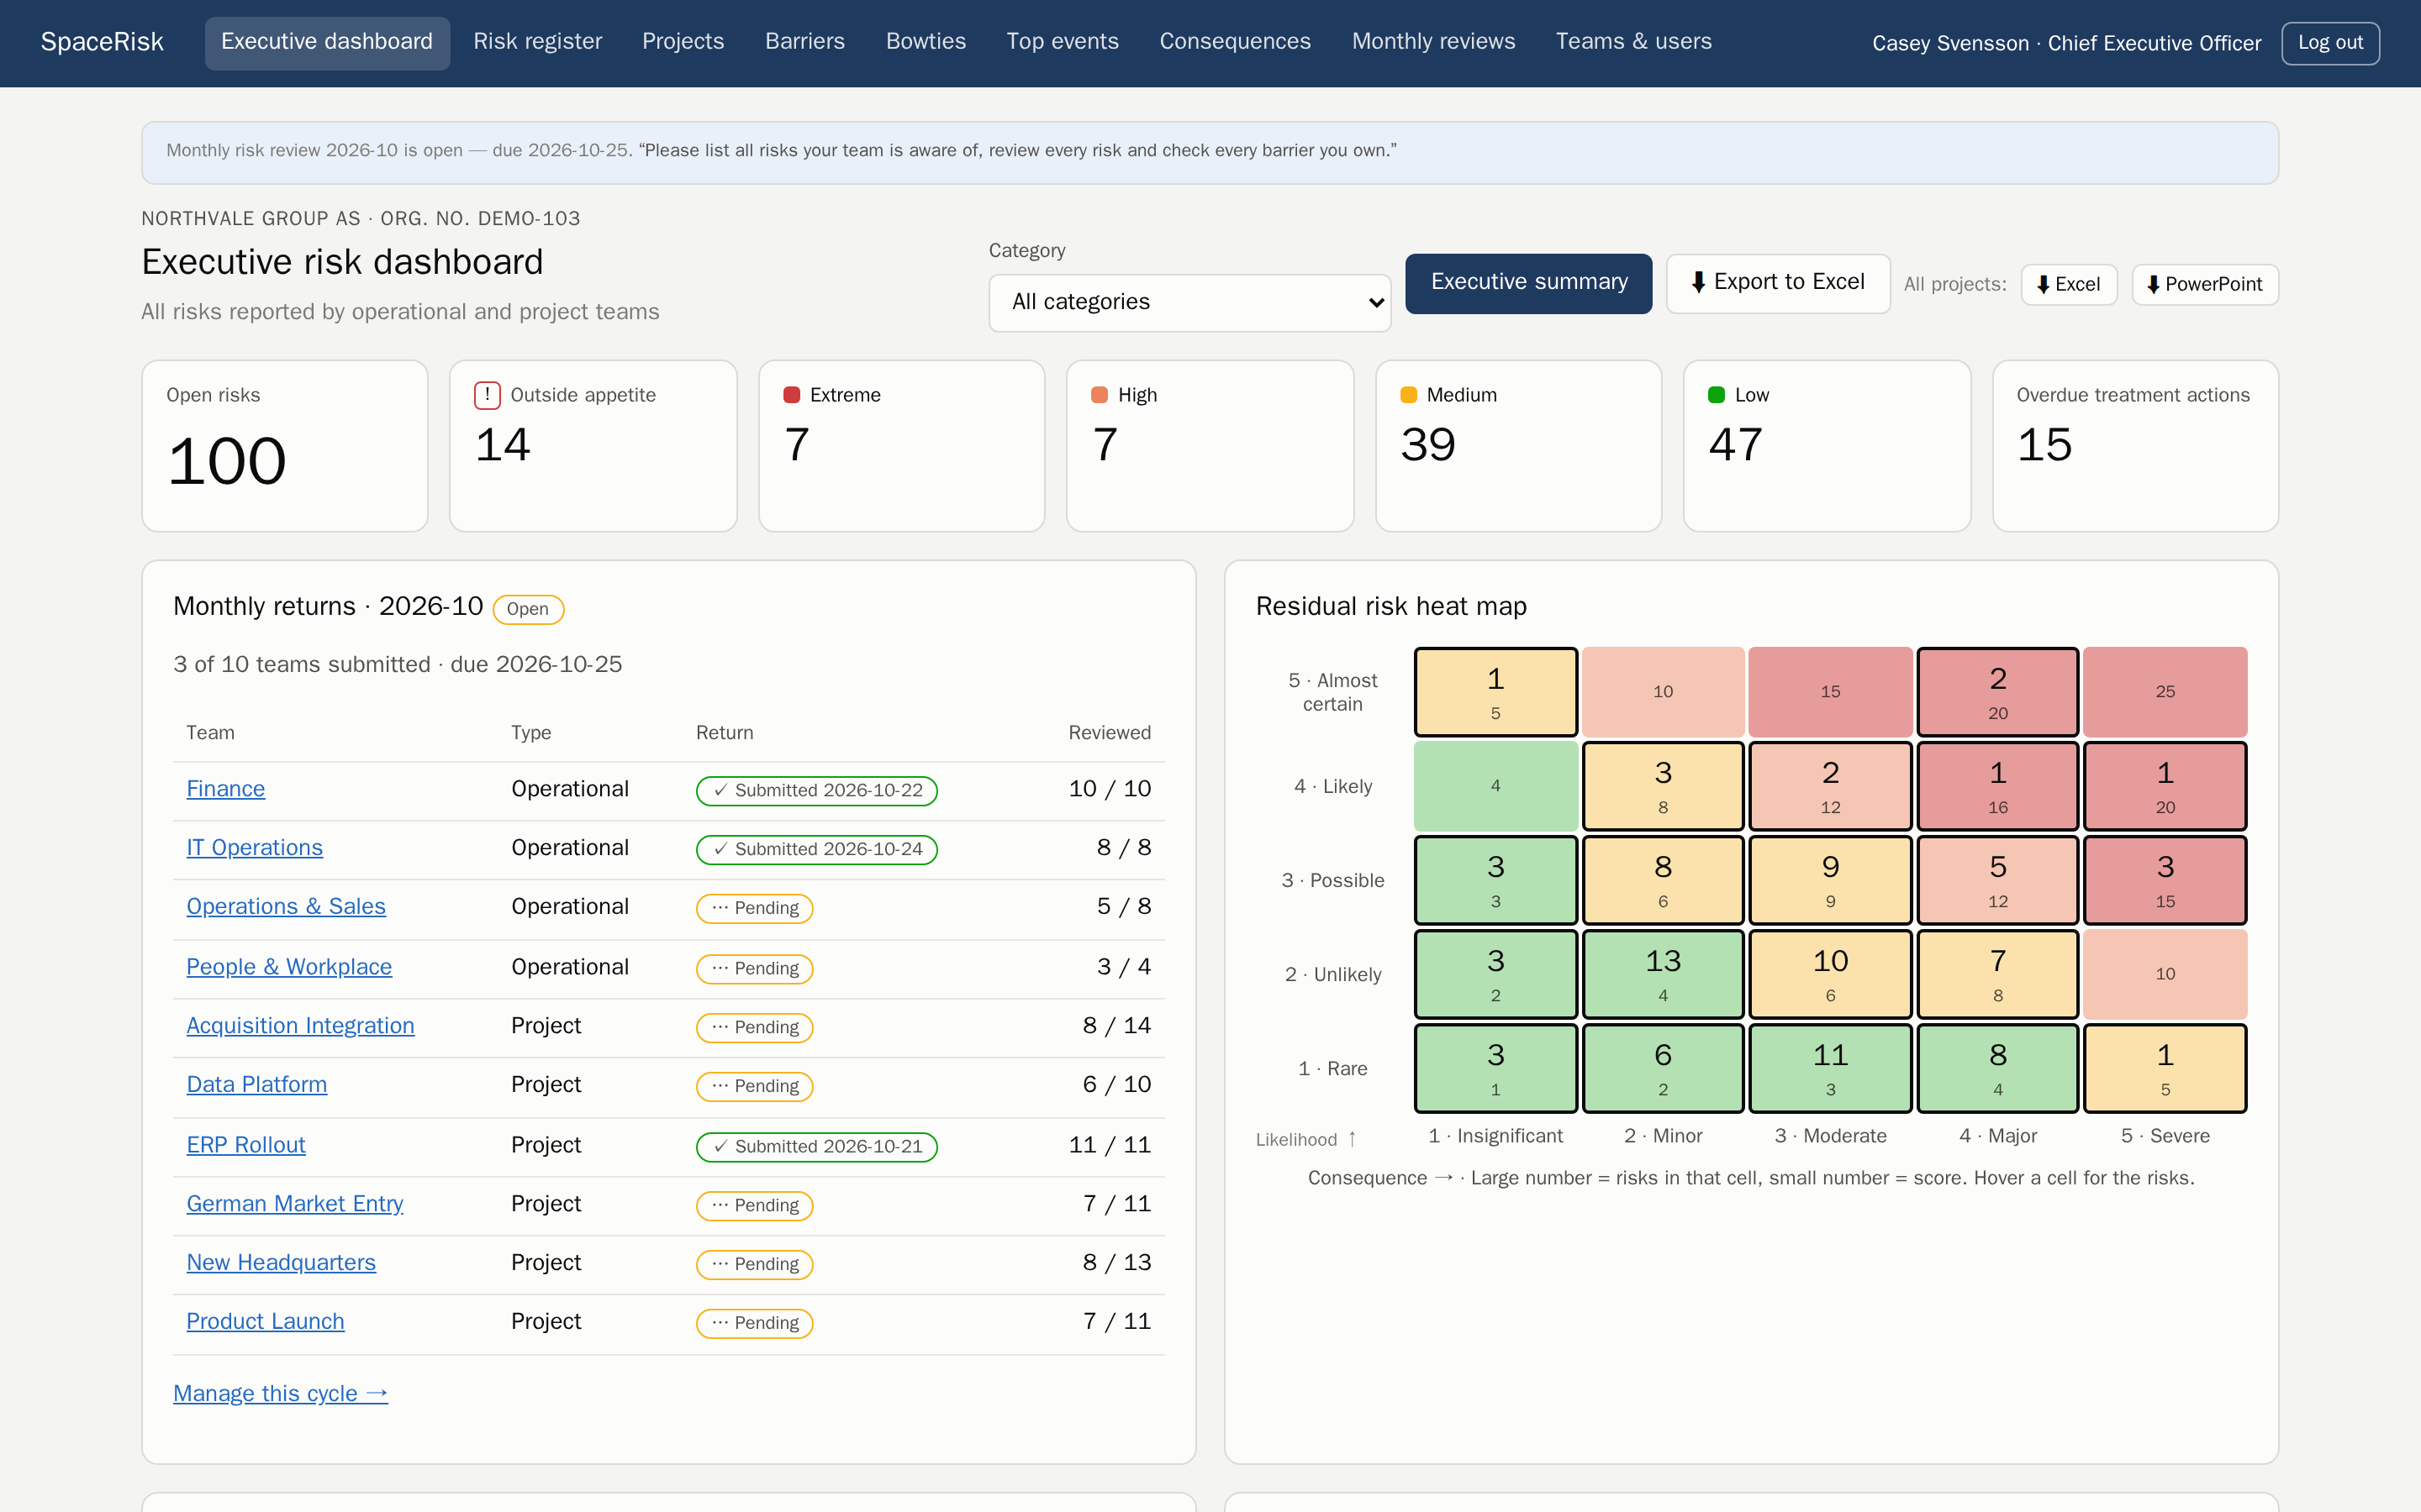
Task: Download all projects as PowerPoint
Action: click(2205, 284)
